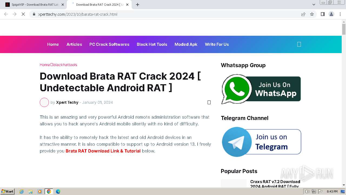Click the search icon in site header
The height and width of the screenshot is (195, 346).
pos(299,44)
